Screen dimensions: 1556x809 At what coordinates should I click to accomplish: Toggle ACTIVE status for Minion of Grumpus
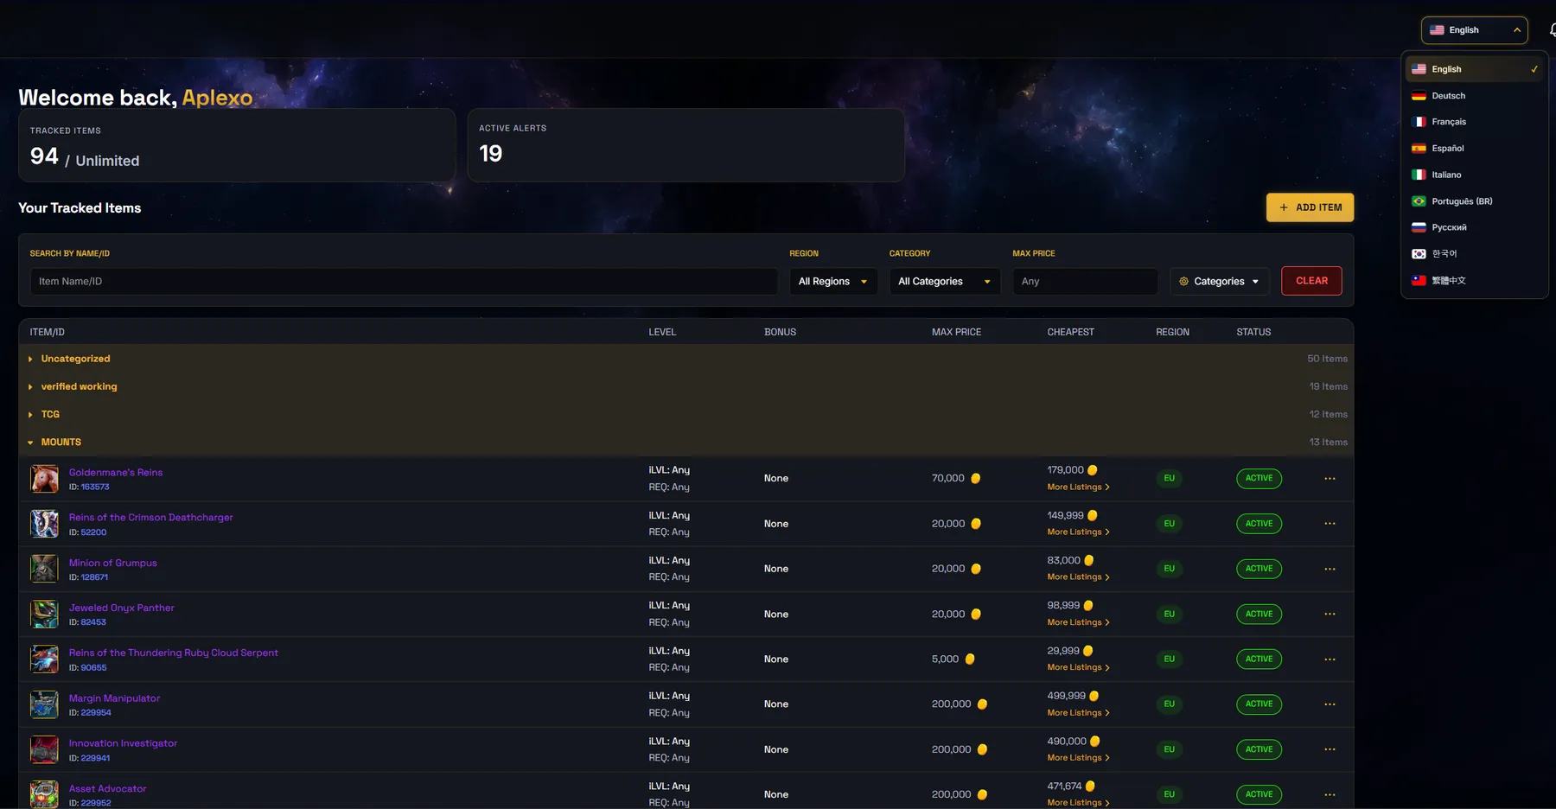click(x=1259, y=569)
